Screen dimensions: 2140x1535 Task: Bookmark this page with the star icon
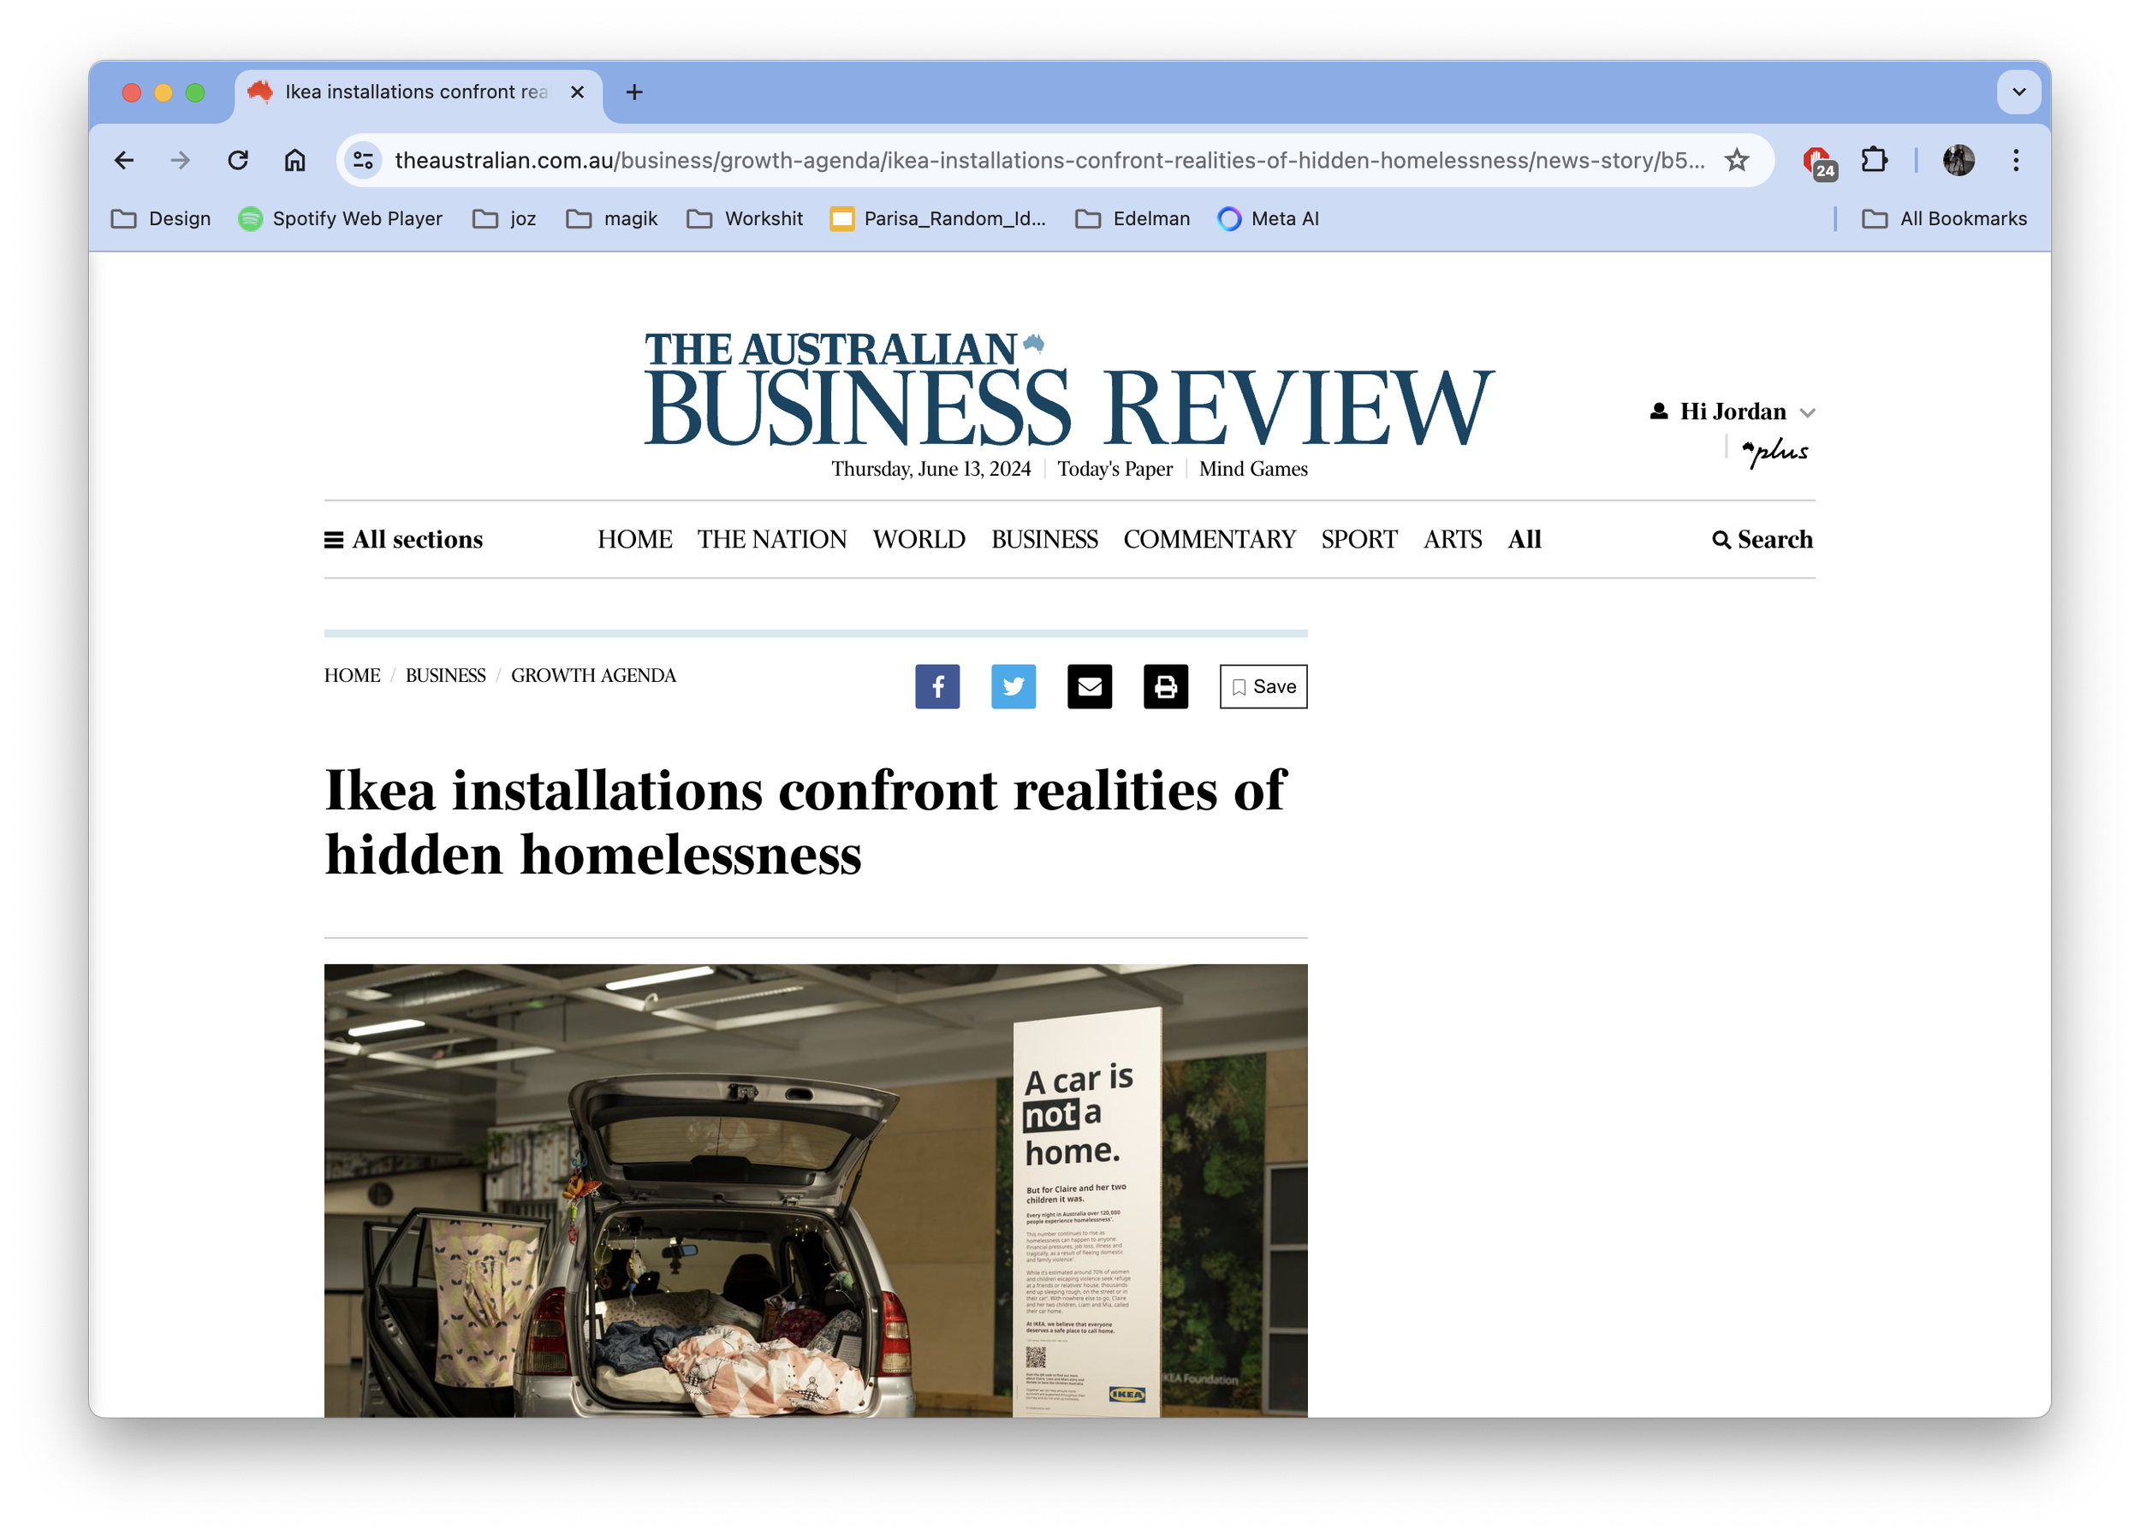pyautogui.click(x=1736, y=160)
